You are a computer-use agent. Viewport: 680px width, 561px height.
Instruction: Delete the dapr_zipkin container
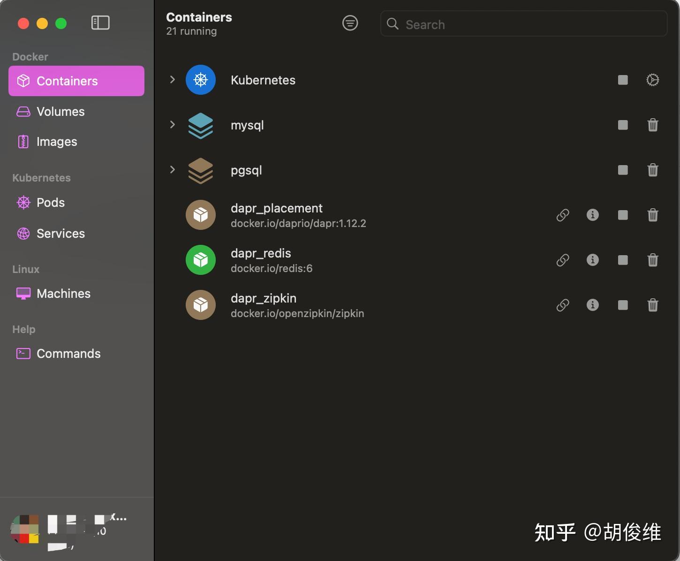click(x=652, y=305)
